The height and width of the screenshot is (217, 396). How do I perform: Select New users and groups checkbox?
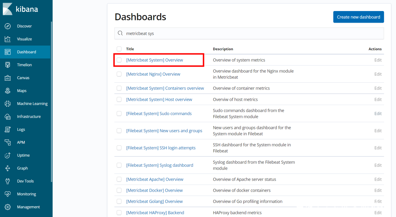[119, 131]
